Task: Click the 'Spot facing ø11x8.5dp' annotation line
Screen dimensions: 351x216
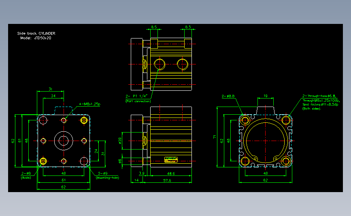Action: pos(320,105)
